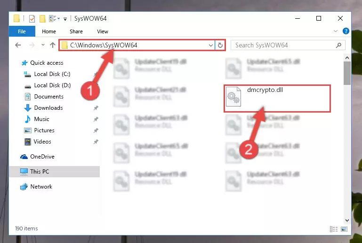Click the pin icon next to Music
The width and height of the screenshot is (362, 243).
tap(96, 119)
